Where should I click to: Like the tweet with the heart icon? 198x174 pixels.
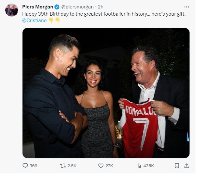(101, 166)
